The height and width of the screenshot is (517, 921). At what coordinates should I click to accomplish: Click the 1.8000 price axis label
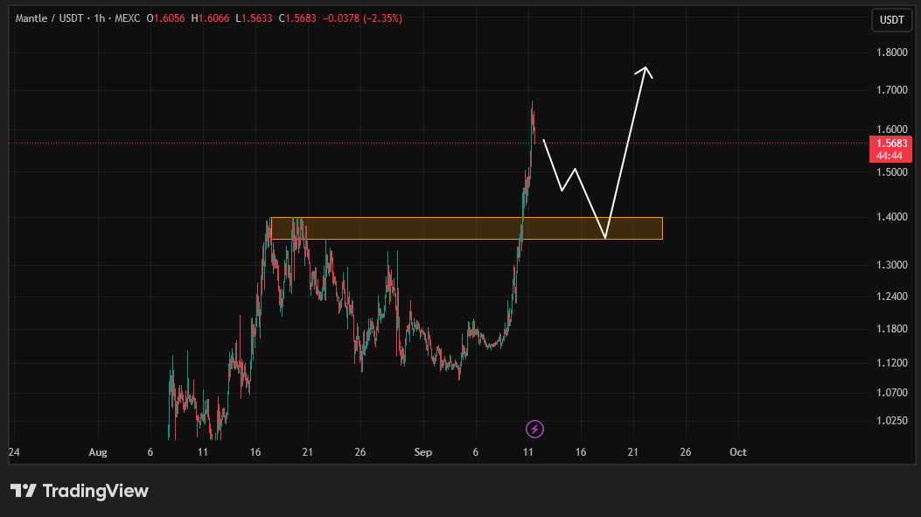click(890, 52)
